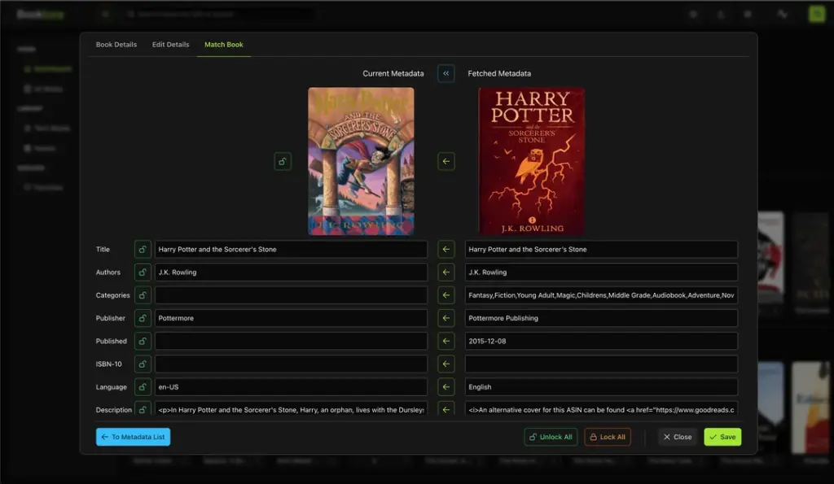The width and height of the screenshot is (834, 484).
Task: Toggle the lock on the Authors field
Action: click(x=143, y=272)
